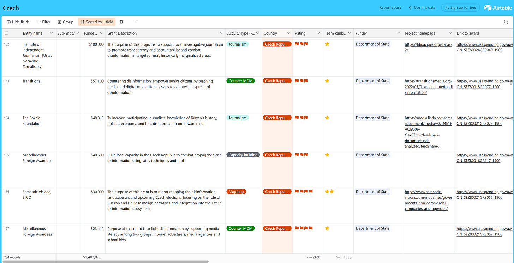The height and width of the screenshot is (263, 514).
Task: Click Report abuse link
Action: click(x=390, y=7)
